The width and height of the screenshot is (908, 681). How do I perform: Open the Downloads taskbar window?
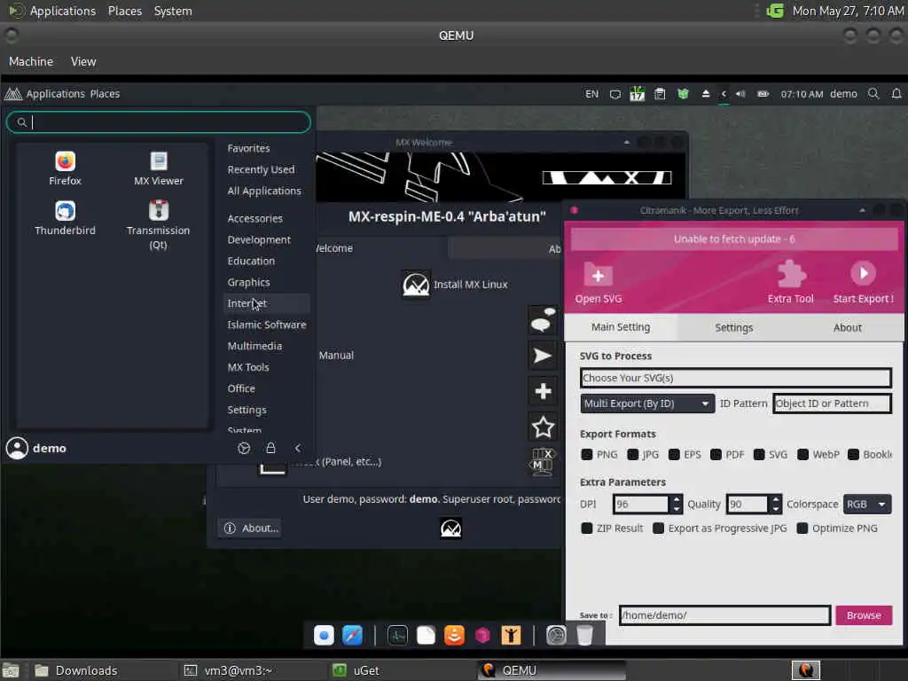[87, 670]
